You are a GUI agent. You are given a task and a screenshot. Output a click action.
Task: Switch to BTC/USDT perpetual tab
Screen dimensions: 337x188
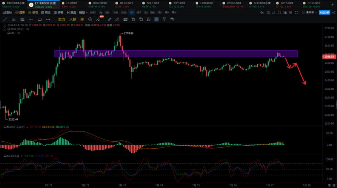coord(13,4)
